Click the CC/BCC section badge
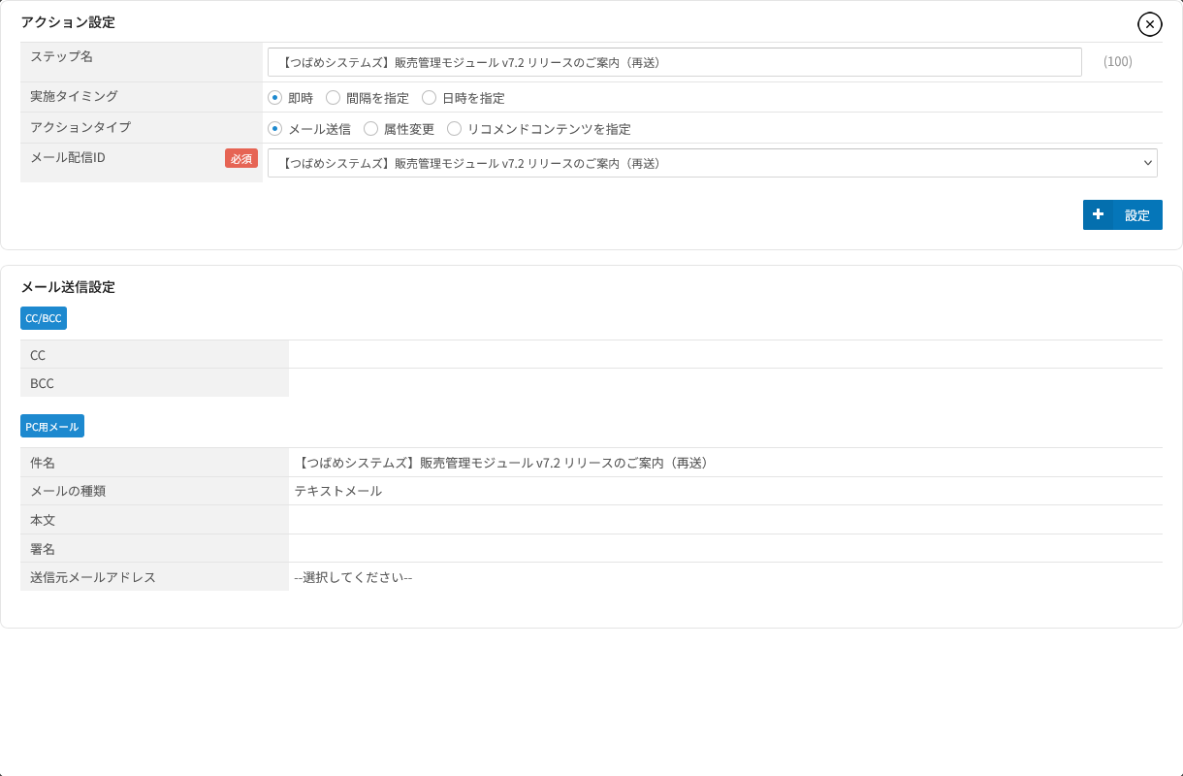 tap(44, 318)
